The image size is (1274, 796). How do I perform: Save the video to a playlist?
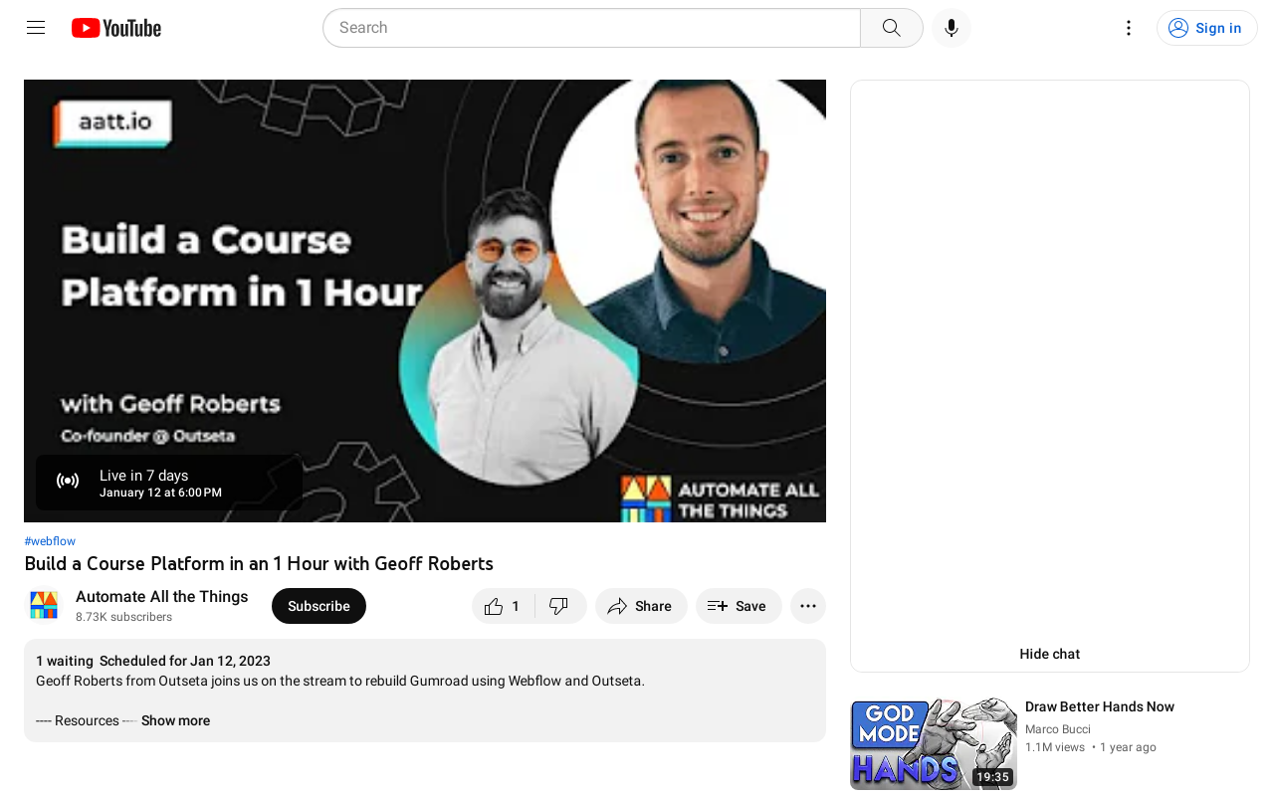tap(738, 605)
